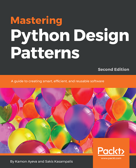Select the Python Design title text
The height and width of the screenshot is (168, 136).
click(x=70, y=35)
